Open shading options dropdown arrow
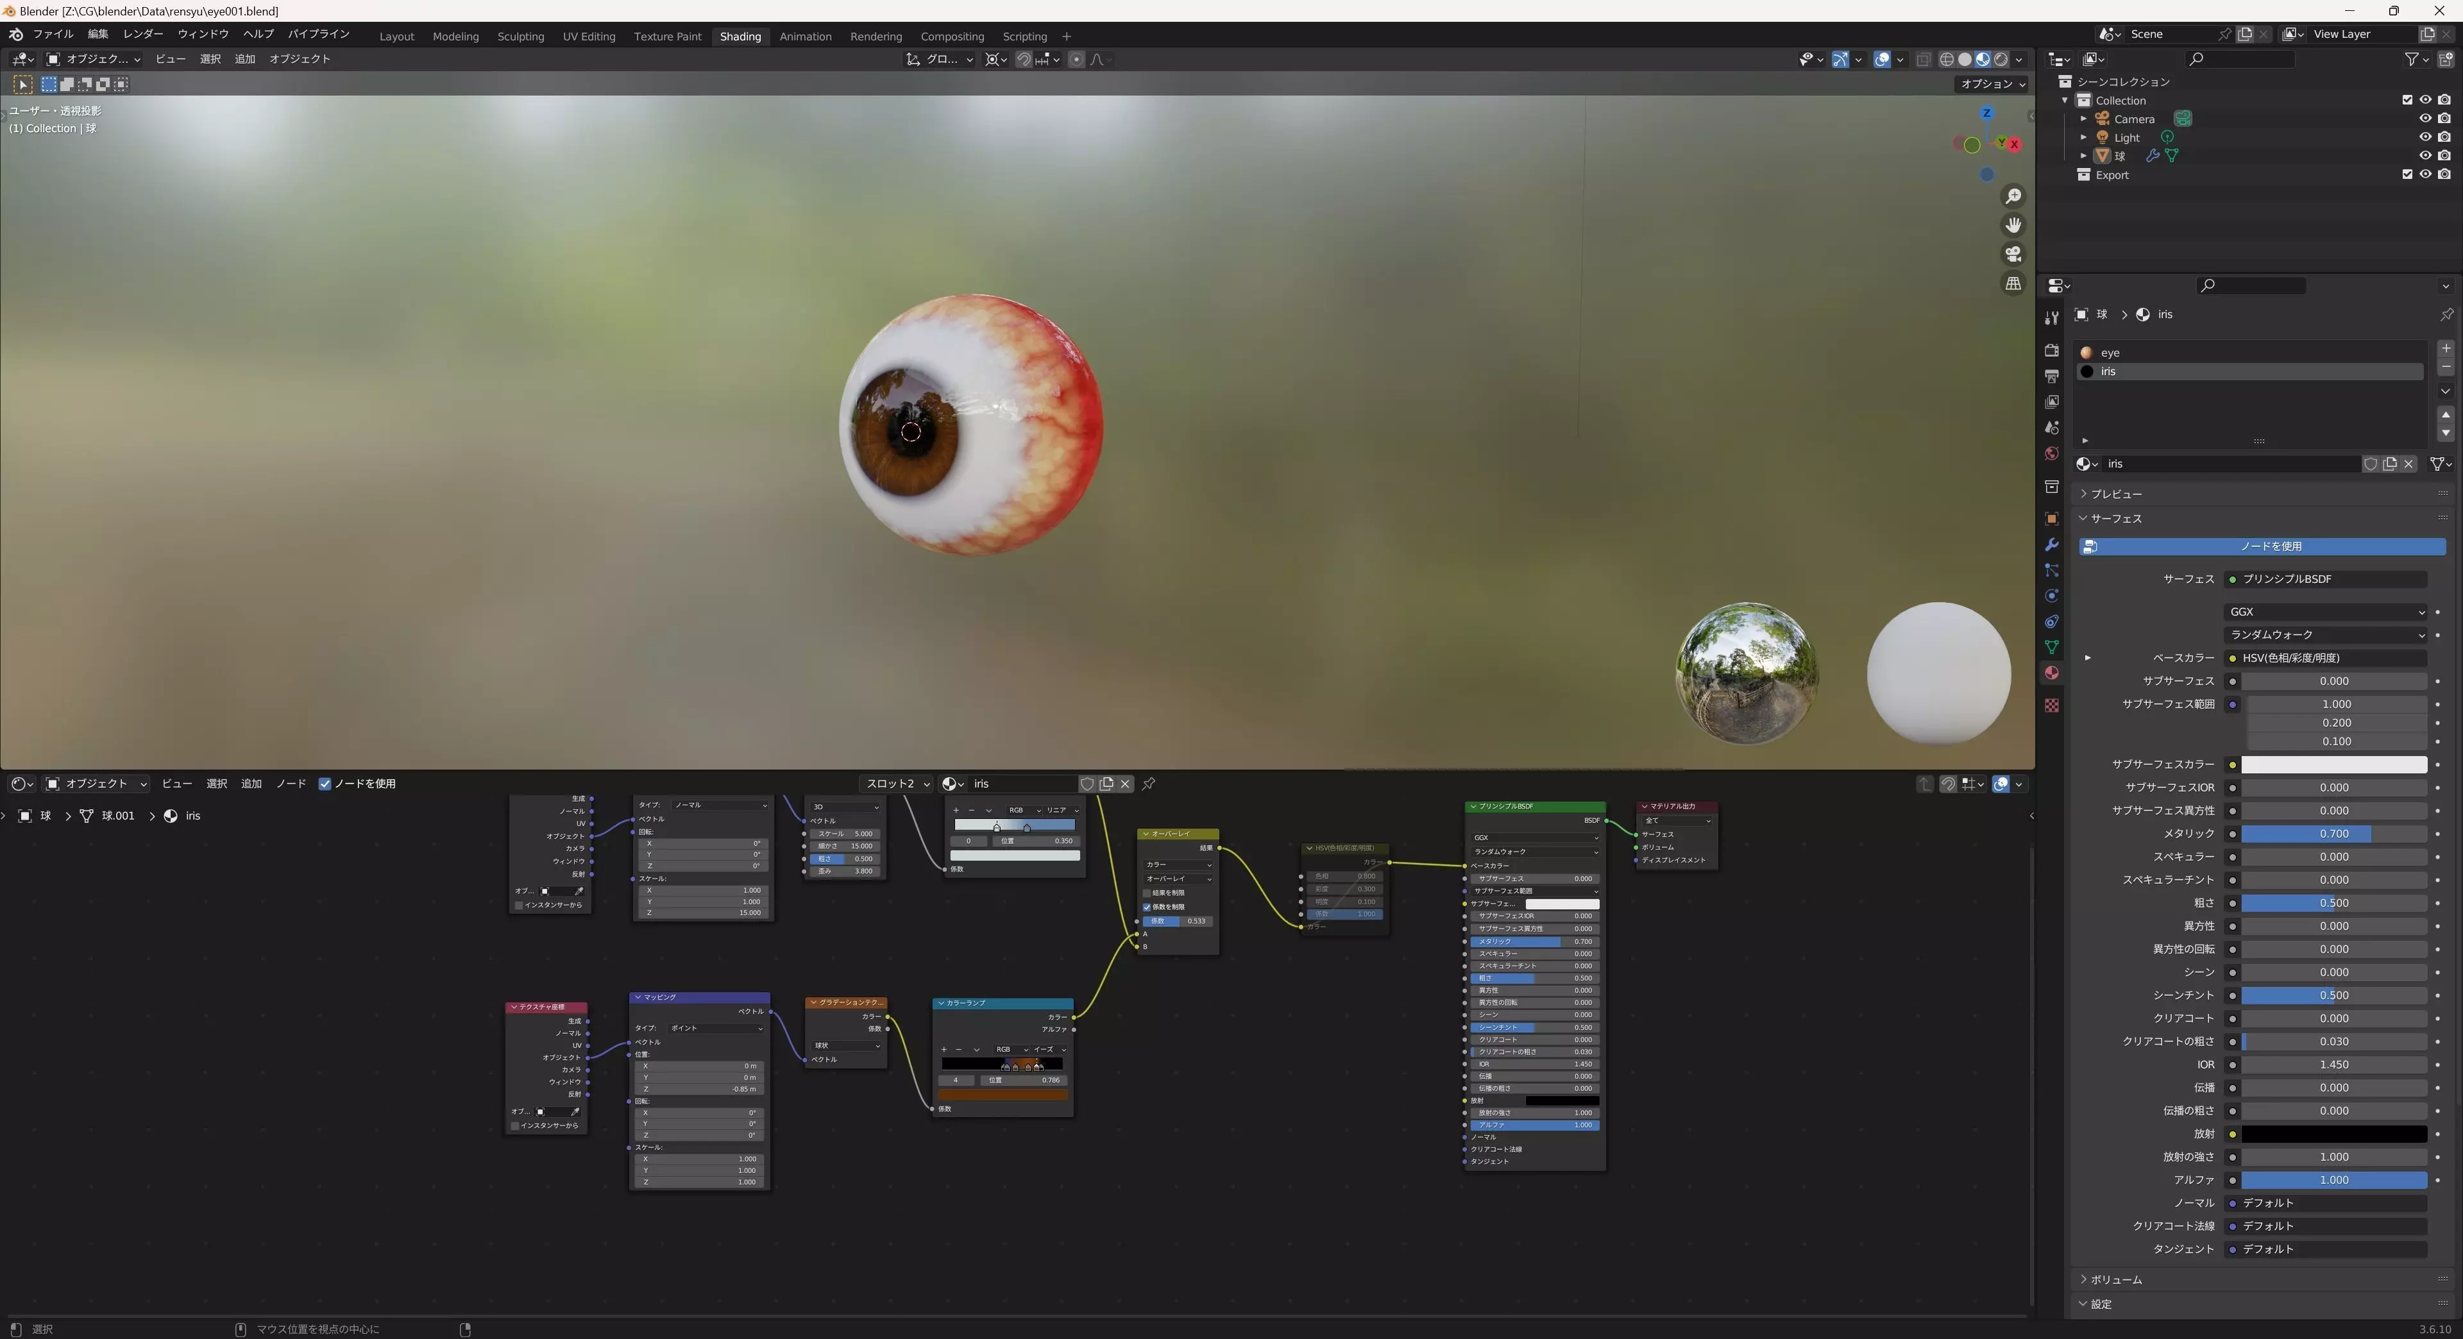The image size is (2463, 1339). (x=2019, y=59)
